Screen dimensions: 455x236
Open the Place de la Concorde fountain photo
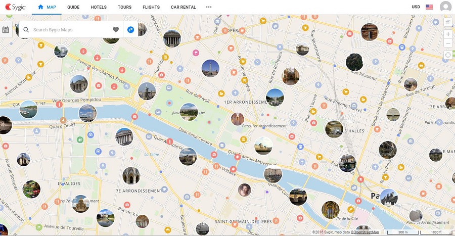tap(147, 91)
